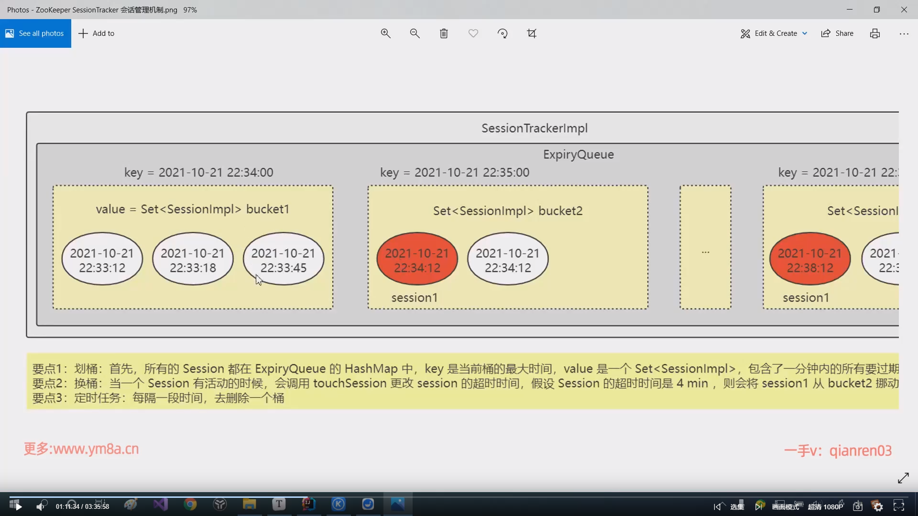
Task: Open the Add to menu
Action: tap(97, 33)
